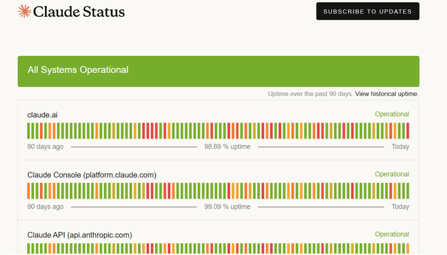Click the 99.09 % uptime value

click(x=227, y=207)
